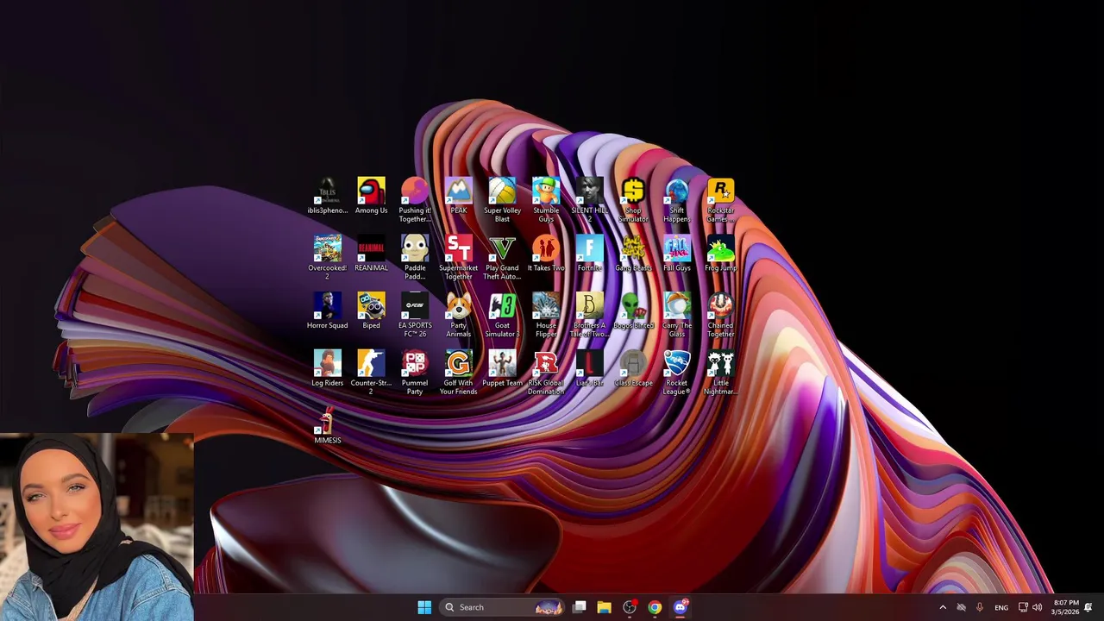Select Play Grand Theft Auto icon
Screen dimensions: 1104x621
coord(502,257)
